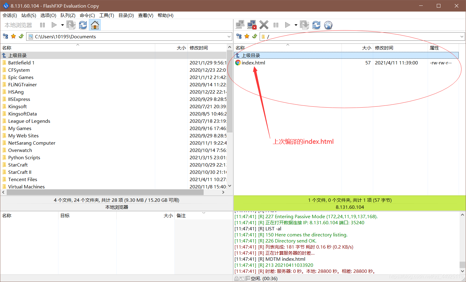Click the globe icon in remote toolbar
This screenshot has height=282, width=466.
point(328,25)
